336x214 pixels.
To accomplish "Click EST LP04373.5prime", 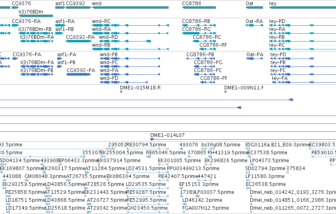I will (x=269, y=161).
